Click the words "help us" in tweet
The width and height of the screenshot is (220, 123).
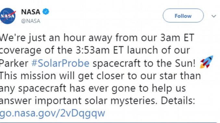169,88
